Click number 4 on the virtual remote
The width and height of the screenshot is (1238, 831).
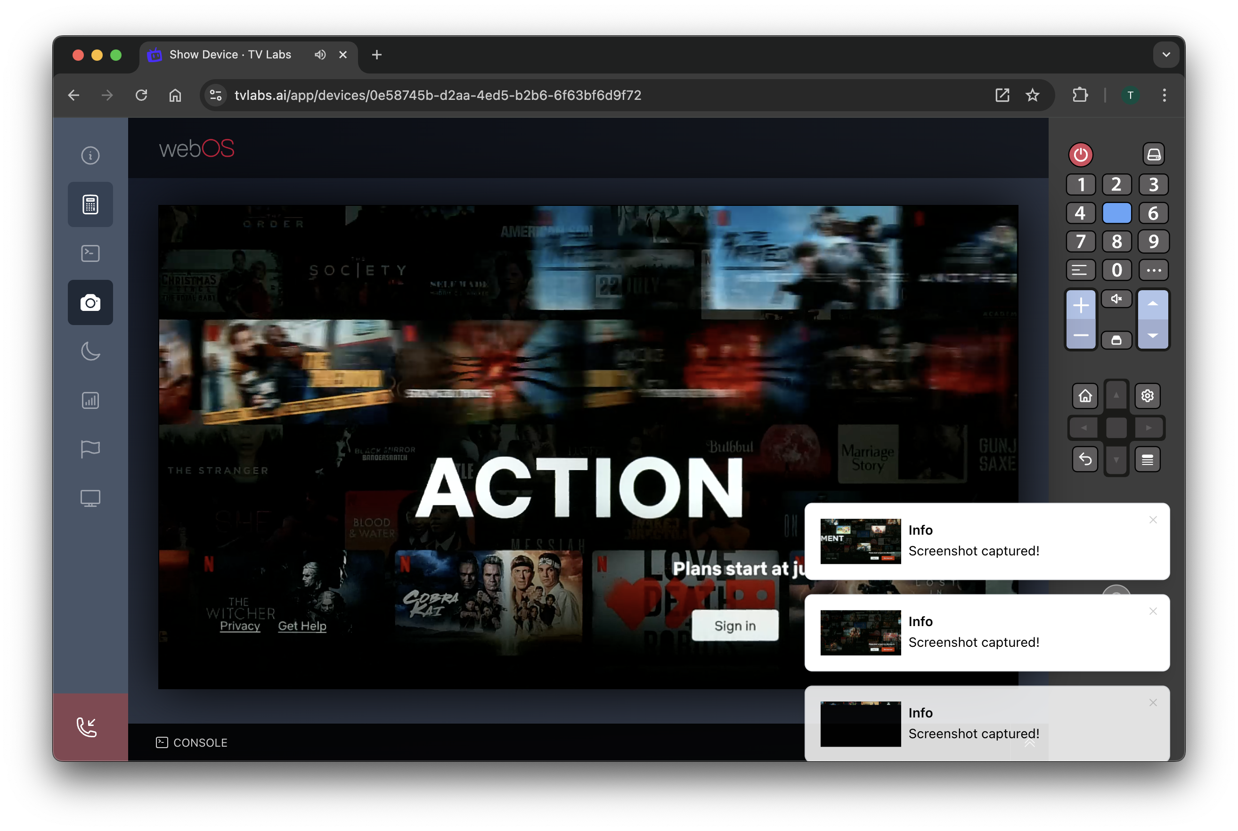point(1081,213)
